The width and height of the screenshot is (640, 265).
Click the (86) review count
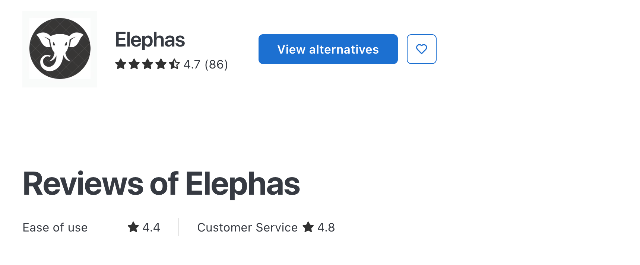[x=216, y=64]
